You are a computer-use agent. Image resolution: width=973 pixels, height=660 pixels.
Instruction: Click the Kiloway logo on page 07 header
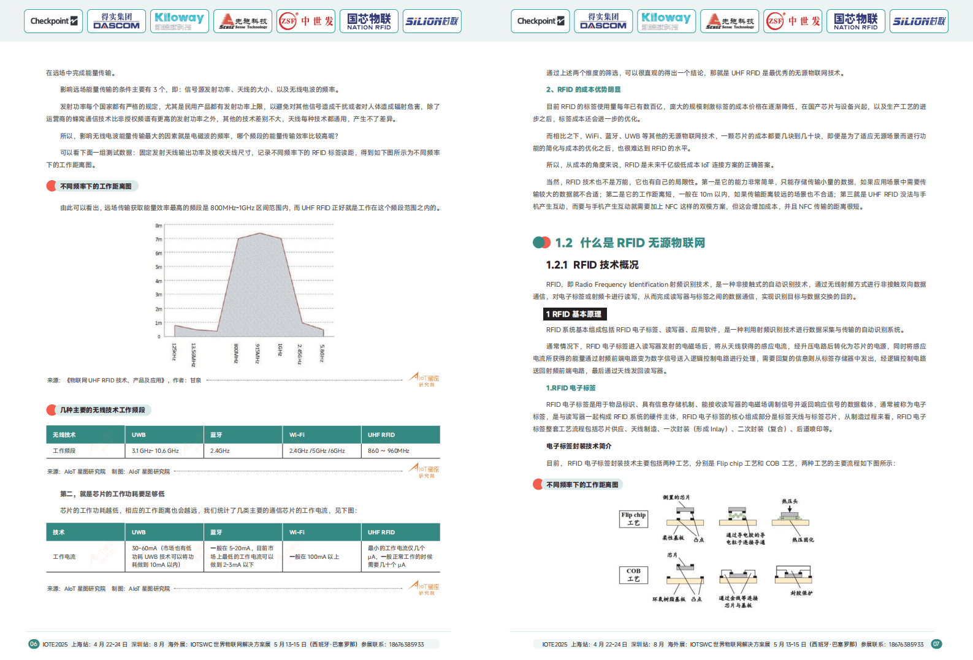pyautogui.click(x=666, y=21)
